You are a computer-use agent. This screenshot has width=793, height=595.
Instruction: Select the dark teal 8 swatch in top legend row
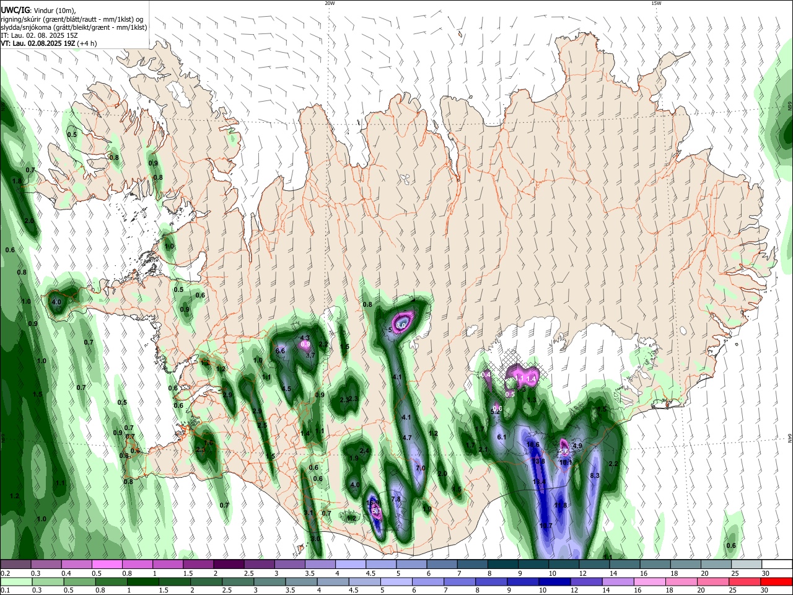pos(502,564)
